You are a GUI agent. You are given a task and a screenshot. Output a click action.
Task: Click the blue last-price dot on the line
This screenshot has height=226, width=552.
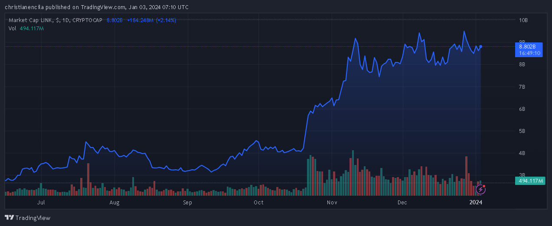(481, 46)
